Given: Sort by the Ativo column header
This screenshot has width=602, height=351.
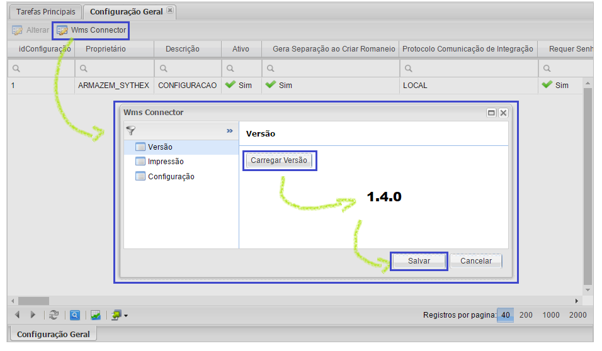Looking at the screenshot, I should (241, 49).
